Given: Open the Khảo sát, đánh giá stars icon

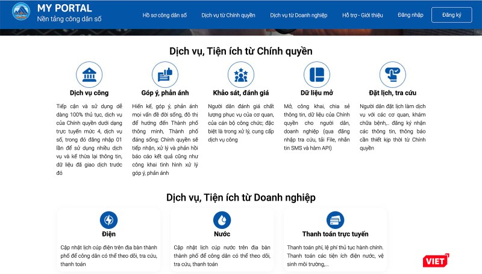Looking at the screenshot, I should (241, 75).
